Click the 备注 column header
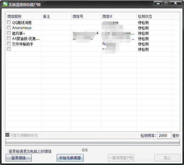Screen dimensions: 184x165 [56, 16]
